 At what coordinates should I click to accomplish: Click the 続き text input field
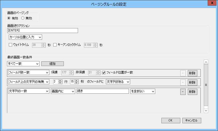coord(103,91)
